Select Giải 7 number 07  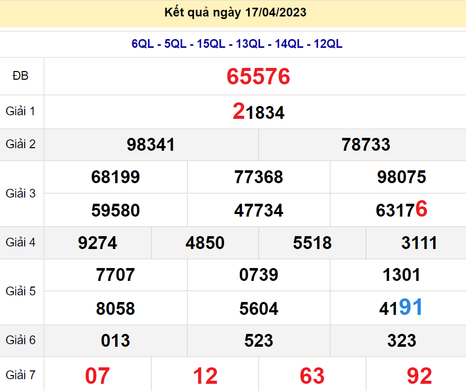(98, 376)
